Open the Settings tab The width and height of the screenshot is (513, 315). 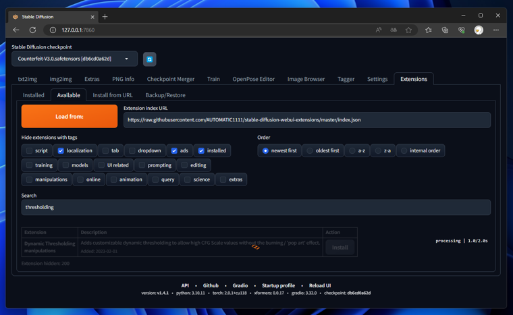click(x=377, y=79)
